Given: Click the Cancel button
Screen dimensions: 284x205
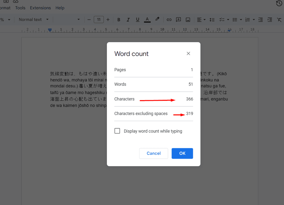Looking at the screenshot, I should coord(154,153).
